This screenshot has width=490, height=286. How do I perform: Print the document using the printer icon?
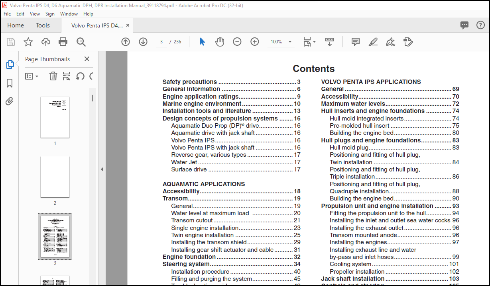[63, 42]
